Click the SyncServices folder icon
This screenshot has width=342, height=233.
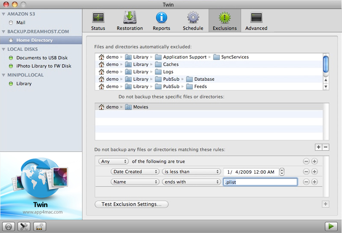[x=216, y=57]
